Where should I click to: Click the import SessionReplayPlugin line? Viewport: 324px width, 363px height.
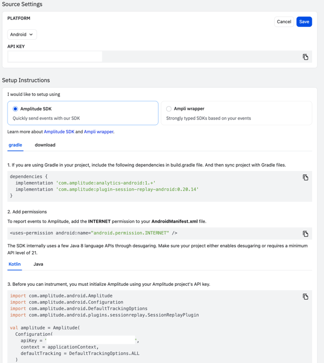[104, 315]
